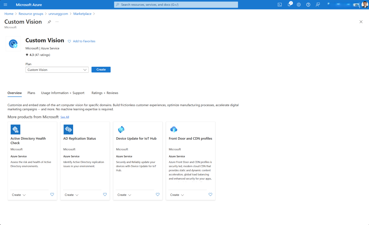Go to Resource groups breadcrumb

click(x=31, y=14)
